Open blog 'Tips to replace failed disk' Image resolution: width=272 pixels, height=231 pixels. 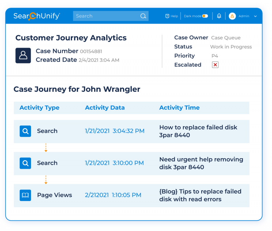pos(200,195)
